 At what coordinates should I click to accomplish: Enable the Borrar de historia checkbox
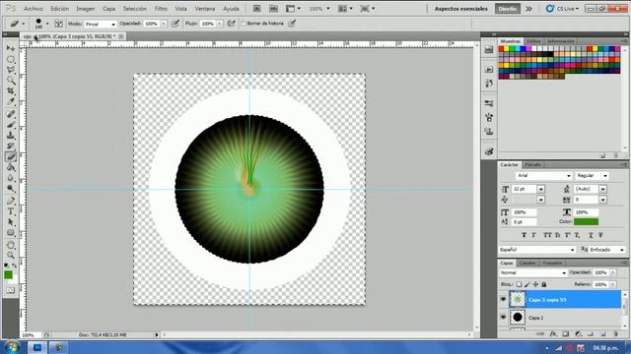(244, 24)
